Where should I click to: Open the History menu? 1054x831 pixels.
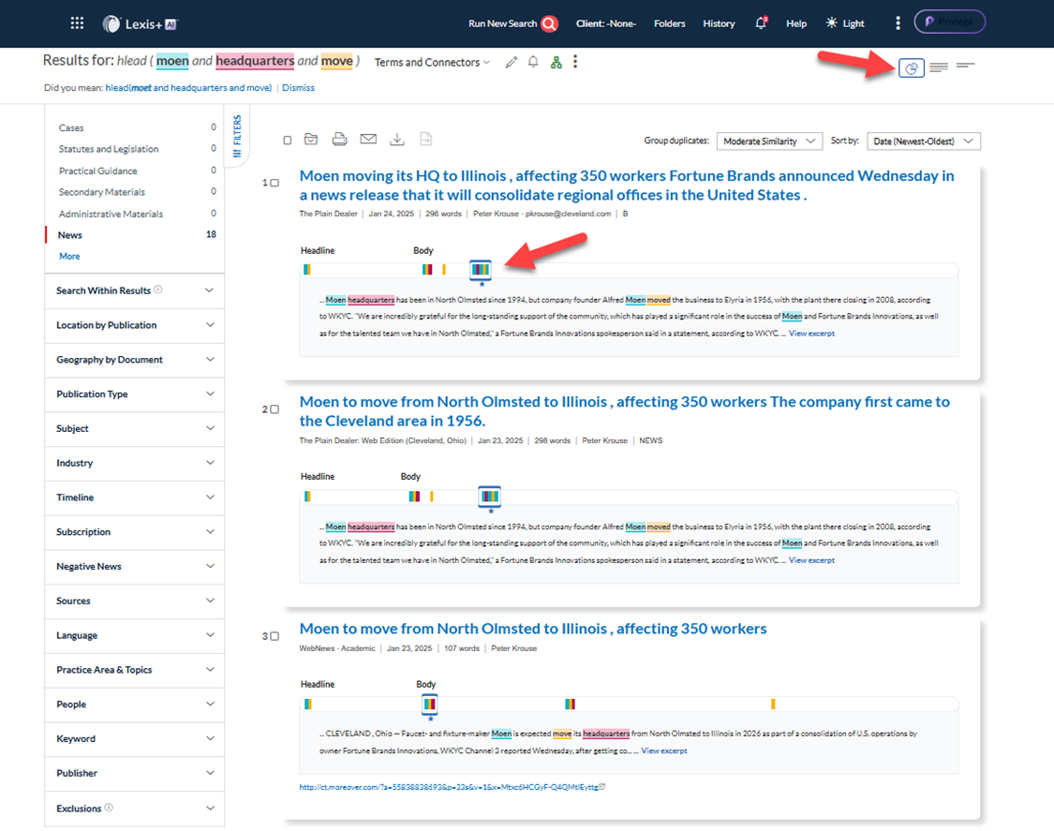point(719,23)
